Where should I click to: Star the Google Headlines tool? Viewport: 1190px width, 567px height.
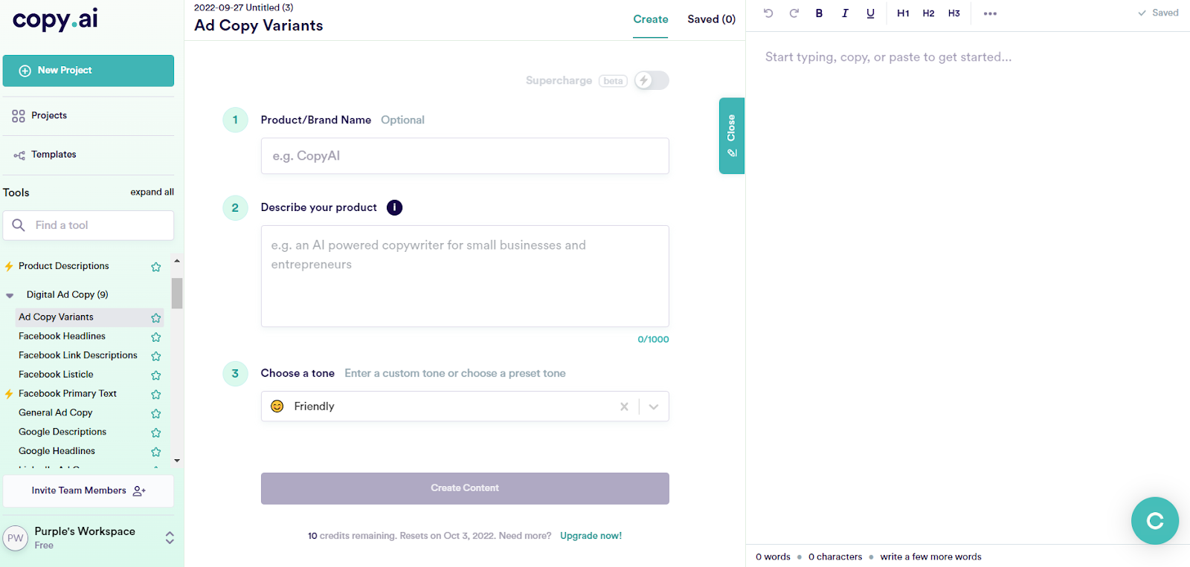point(156,452)
